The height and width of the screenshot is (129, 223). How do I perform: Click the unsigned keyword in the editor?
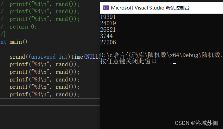click(43, 57)
